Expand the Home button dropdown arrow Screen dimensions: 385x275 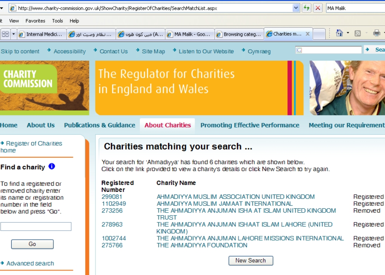coord(348,33)
